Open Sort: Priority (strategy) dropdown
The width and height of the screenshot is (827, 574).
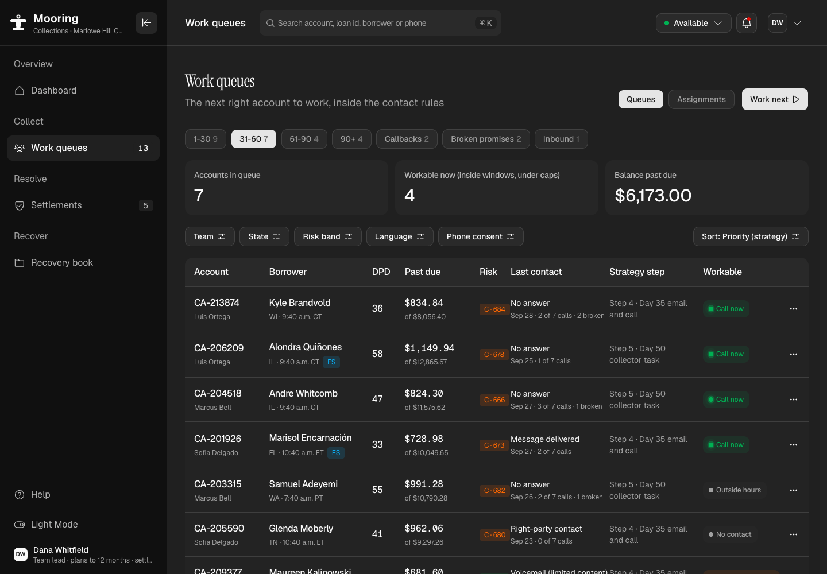coord(751,236)
